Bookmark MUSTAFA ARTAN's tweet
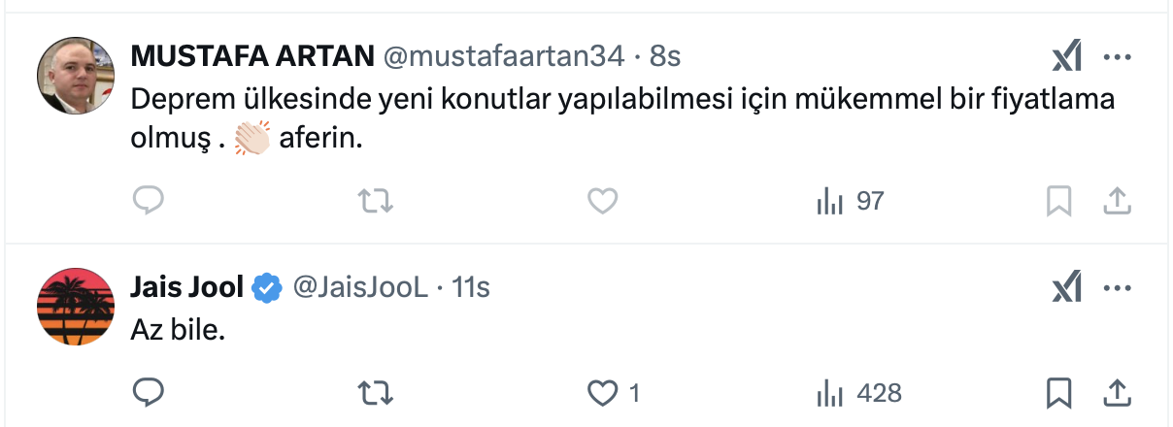The width and height of the screenshot is (1173, 427). (x=1058, y=201)
